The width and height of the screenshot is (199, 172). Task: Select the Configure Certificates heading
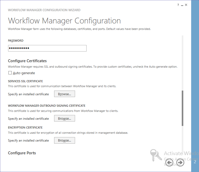click(x=27, y=61)
